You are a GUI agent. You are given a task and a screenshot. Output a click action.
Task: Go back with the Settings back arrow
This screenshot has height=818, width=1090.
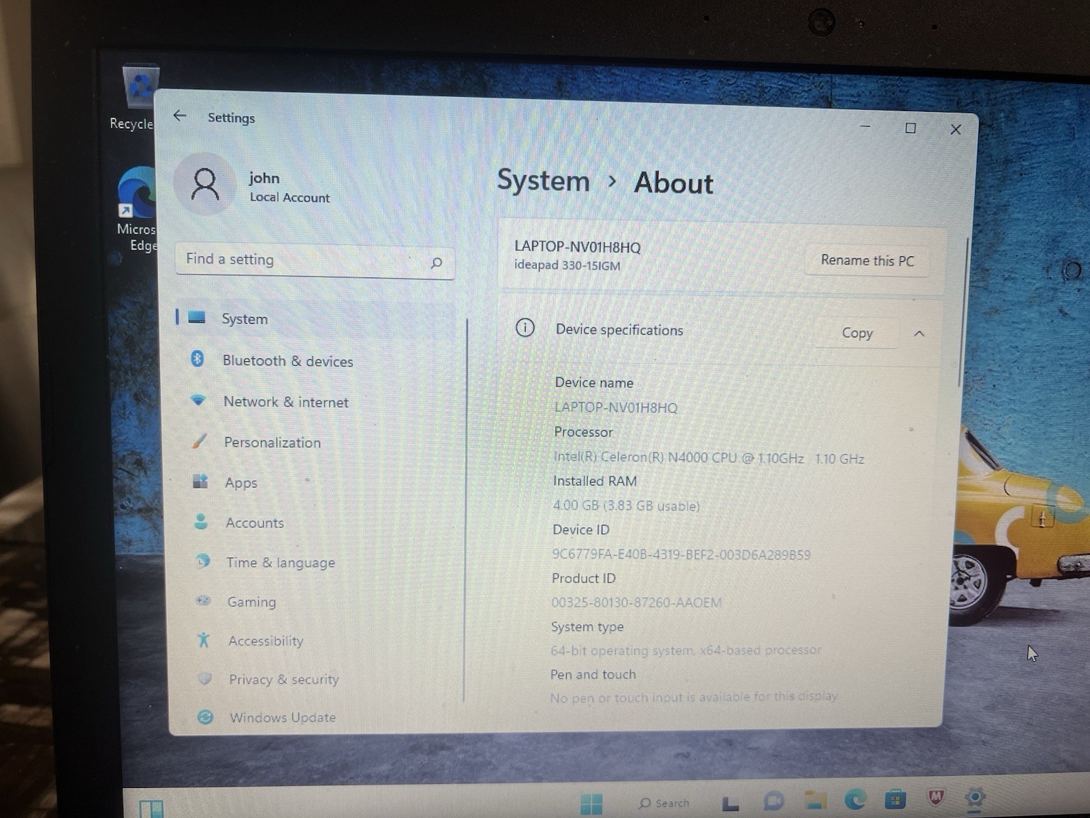180,116
